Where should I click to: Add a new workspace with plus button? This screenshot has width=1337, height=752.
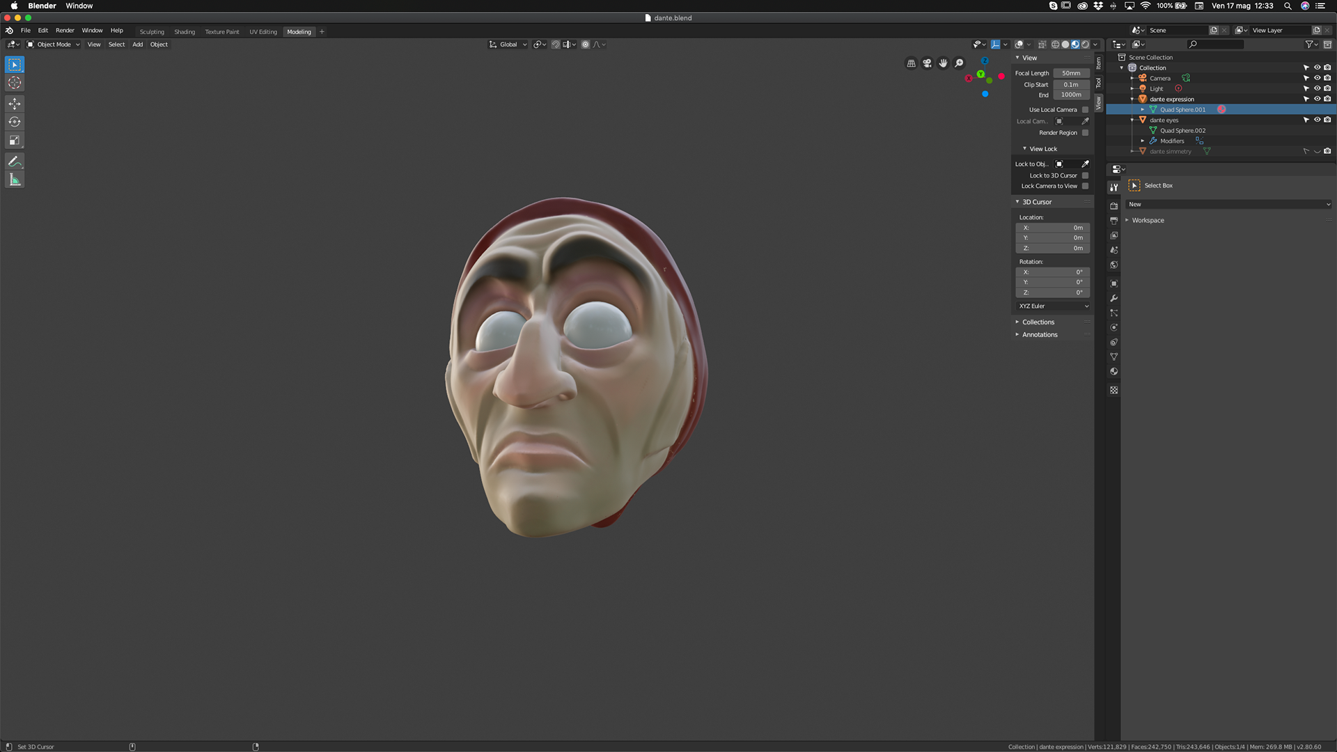pyautogui.click(x=322, y=32)
